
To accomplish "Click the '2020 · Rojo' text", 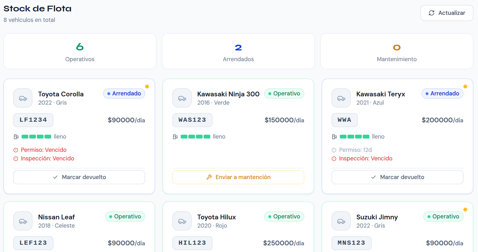I will (x=212, y=226).
